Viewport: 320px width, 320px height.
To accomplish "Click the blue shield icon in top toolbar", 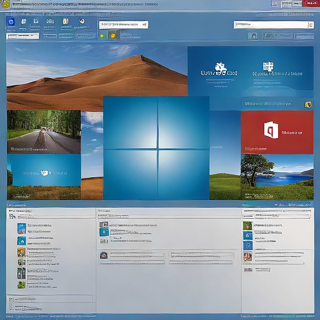I will click(x=10, y=21).
